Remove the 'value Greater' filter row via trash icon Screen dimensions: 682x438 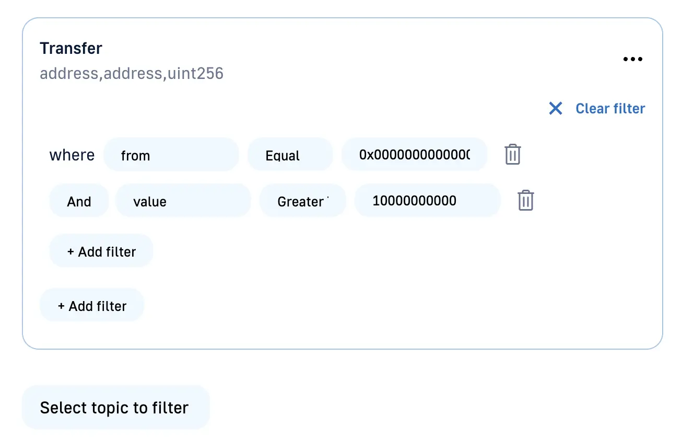525,201
